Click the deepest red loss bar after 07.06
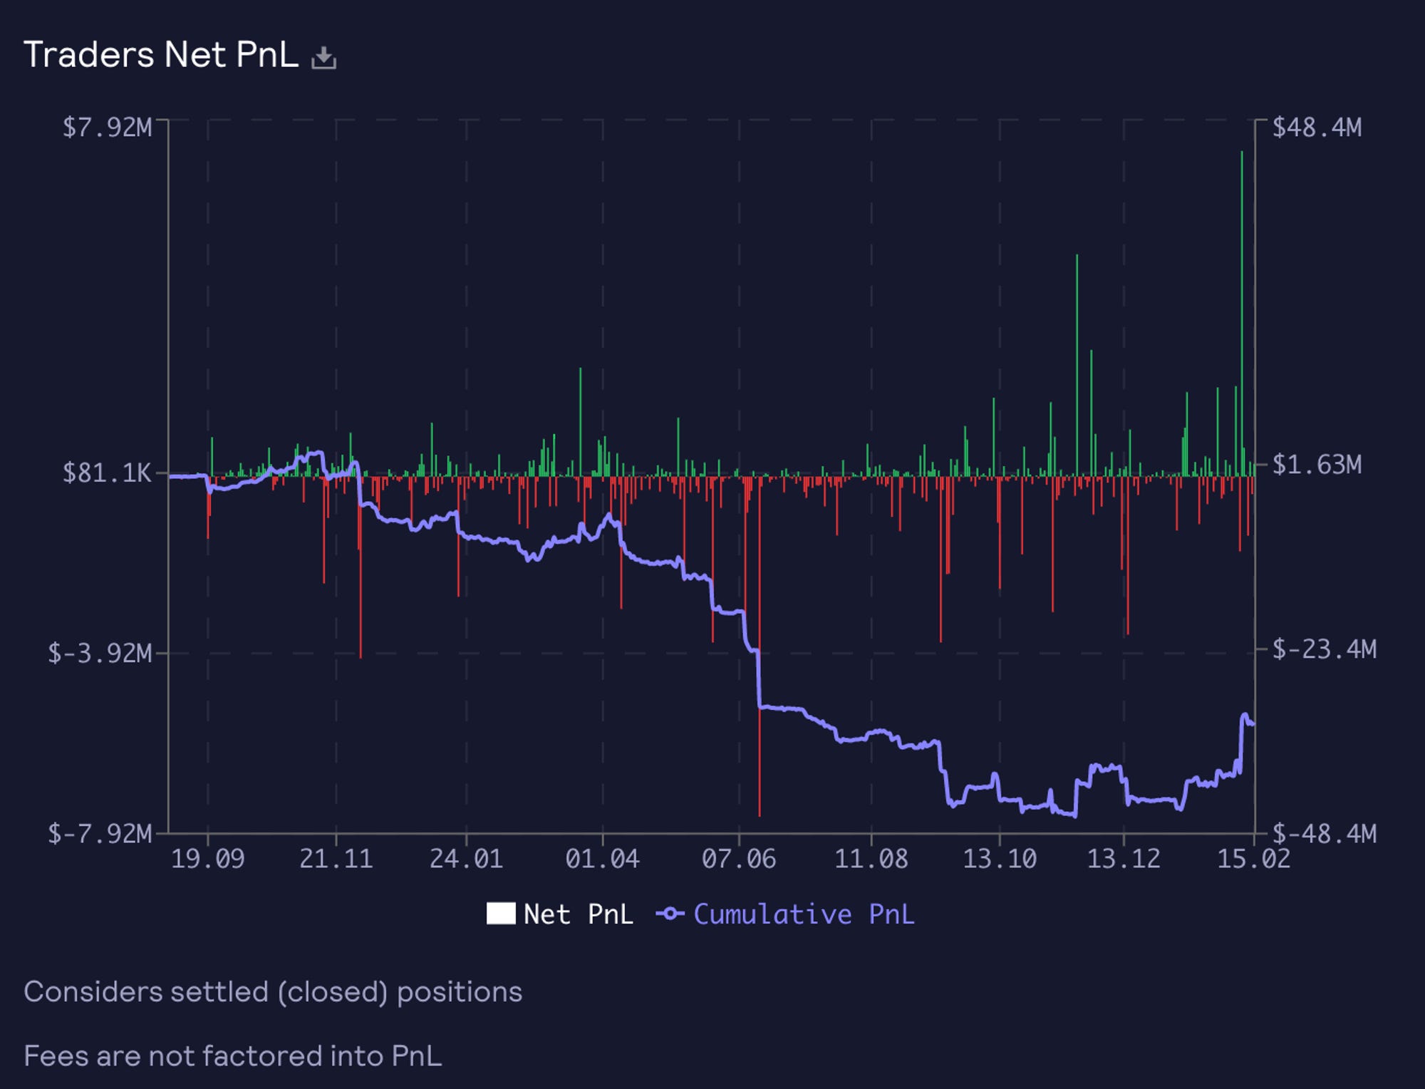 [x=760, y=646]
